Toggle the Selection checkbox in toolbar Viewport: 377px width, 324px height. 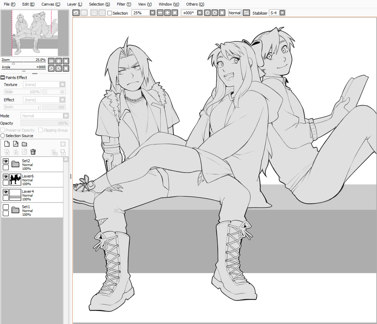110,13
